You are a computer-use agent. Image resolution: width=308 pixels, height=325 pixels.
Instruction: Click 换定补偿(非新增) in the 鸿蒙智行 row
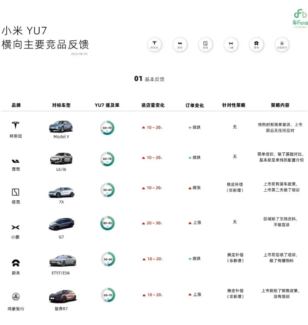[x=235, y=294]
